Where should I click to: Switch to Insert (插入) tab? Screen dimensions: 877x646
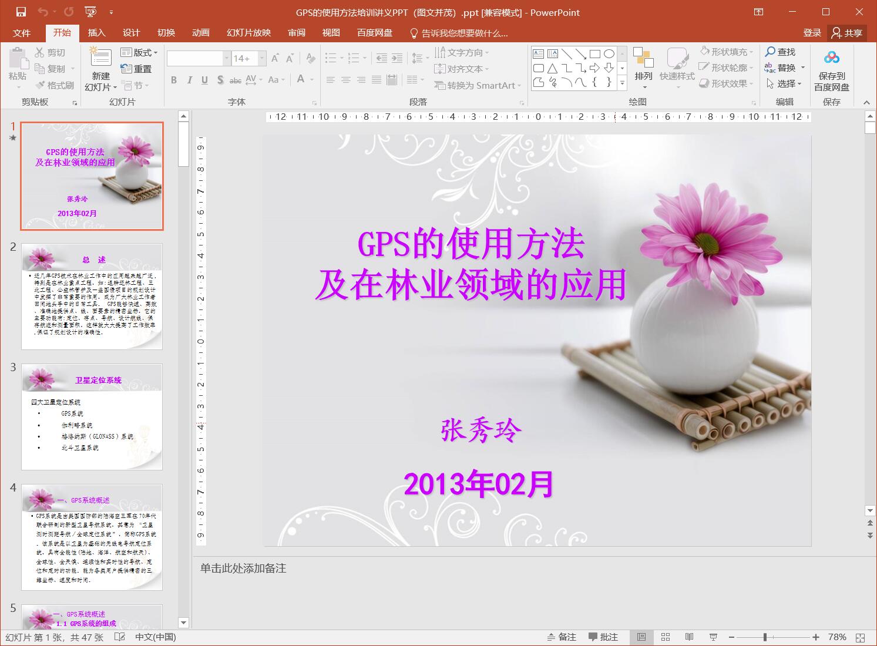tap(96, 33)
